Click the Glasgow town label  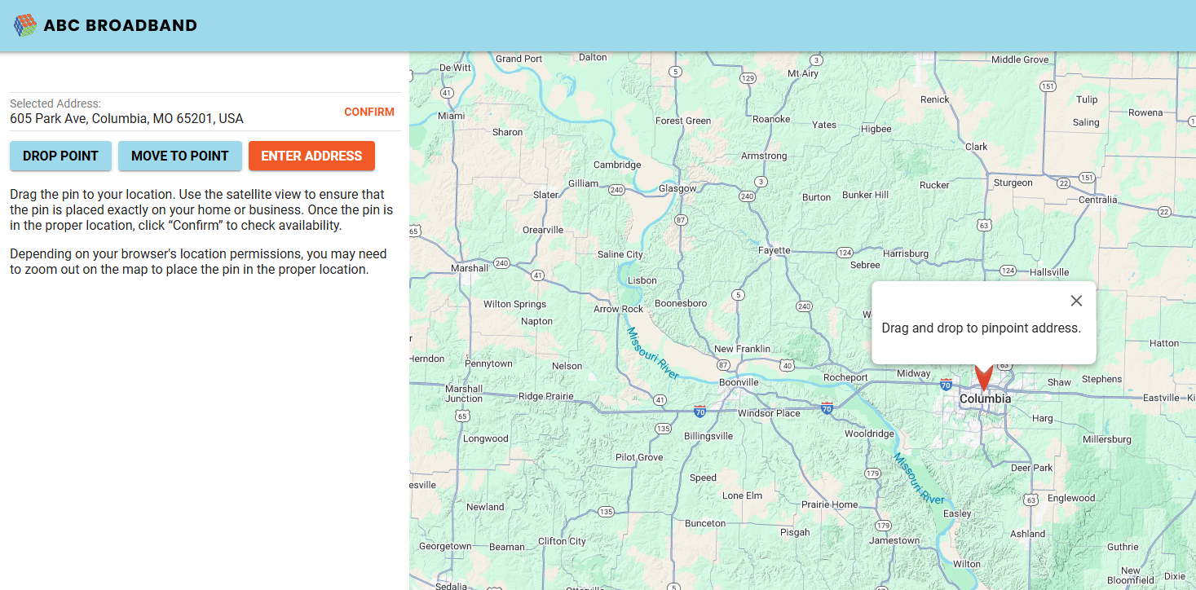click(x=678, y=188)
